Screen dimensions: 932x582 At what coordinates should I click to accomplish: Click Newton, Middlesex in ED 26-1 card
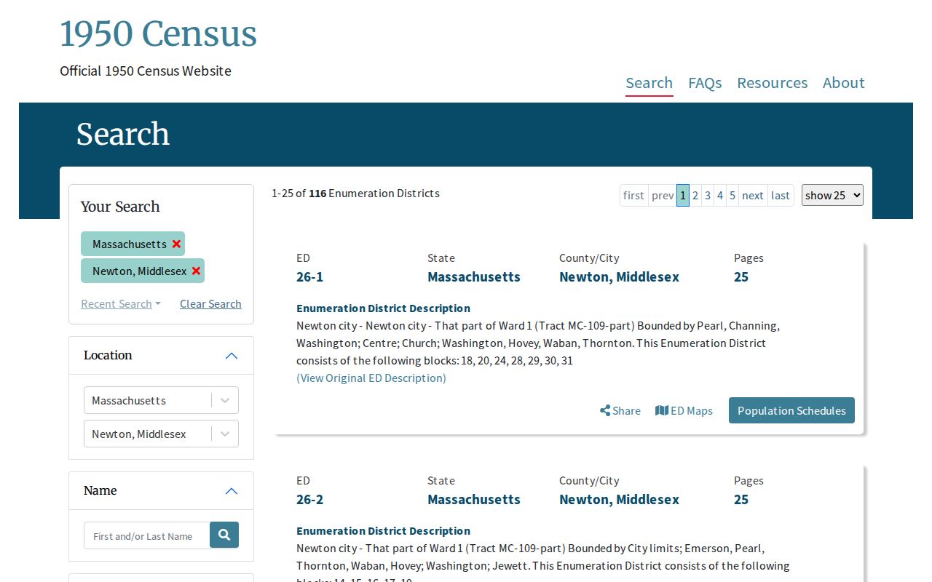(619, 276)
